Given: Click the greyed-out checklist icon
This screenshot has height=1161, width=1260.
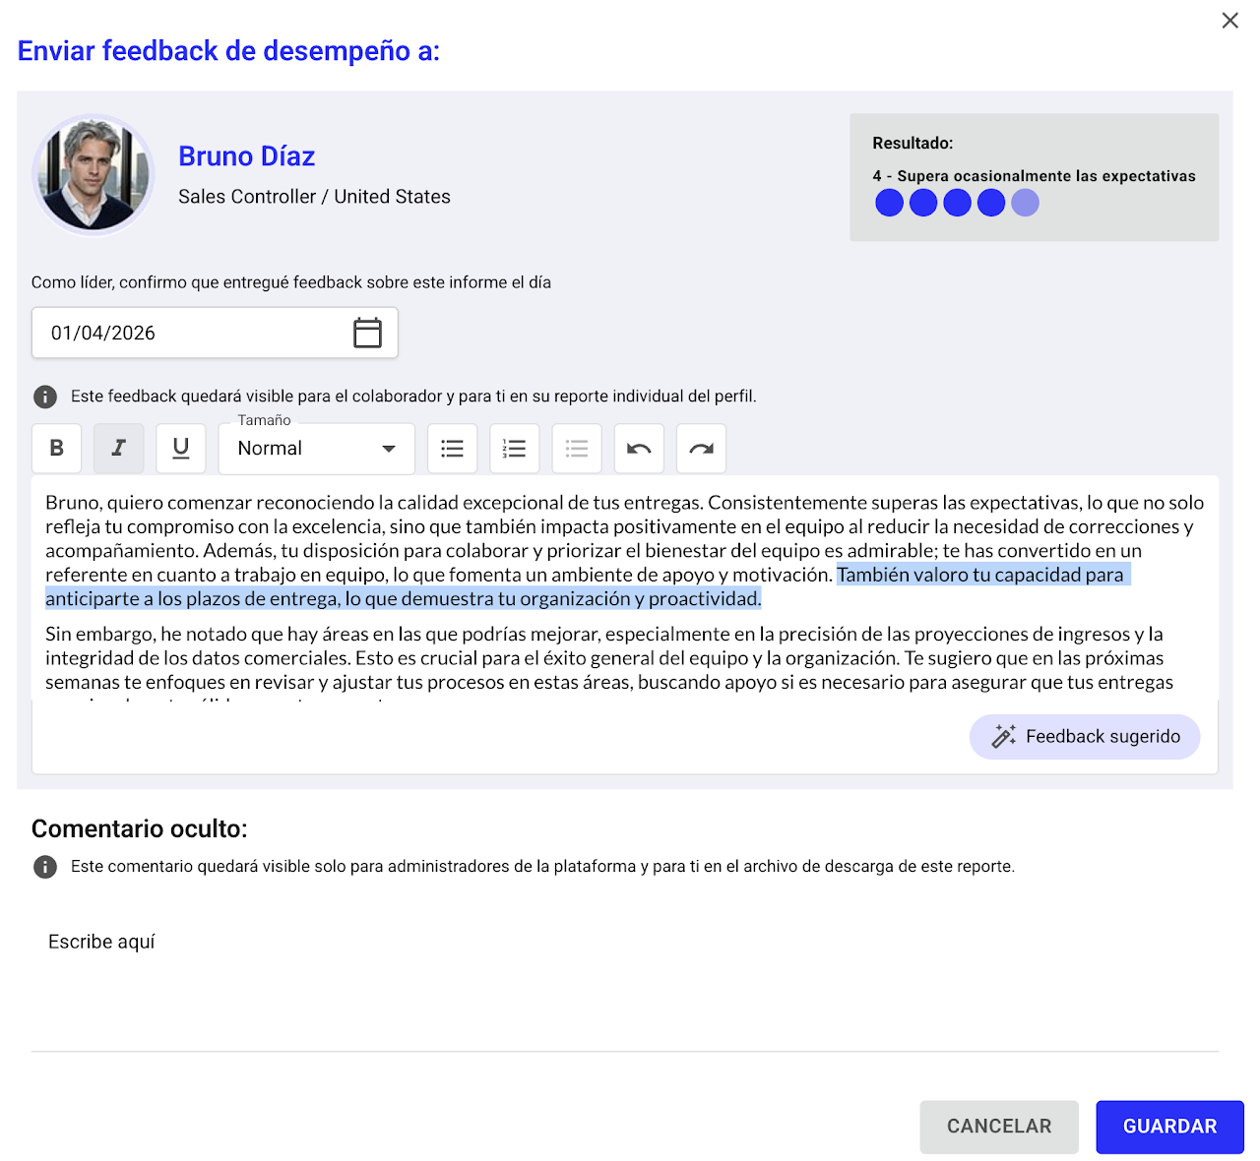Looking at the screenshot, I should point(577,449).
